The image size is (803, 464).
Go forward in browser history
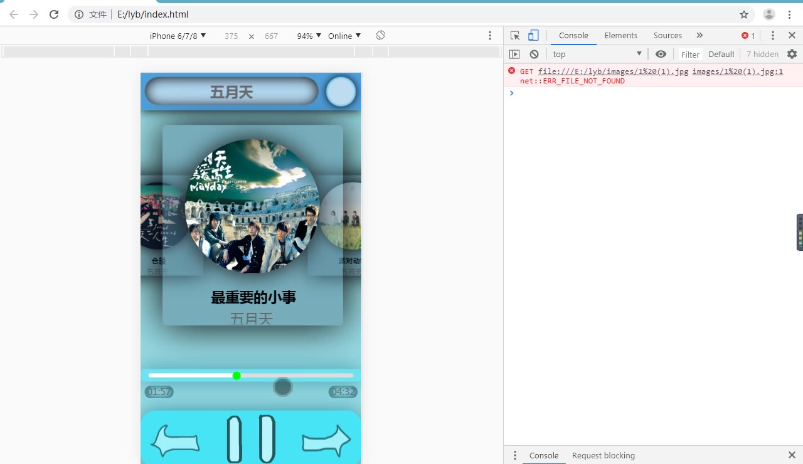click(34, 14)
